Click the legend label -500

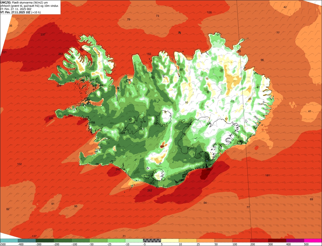[3, 244]
